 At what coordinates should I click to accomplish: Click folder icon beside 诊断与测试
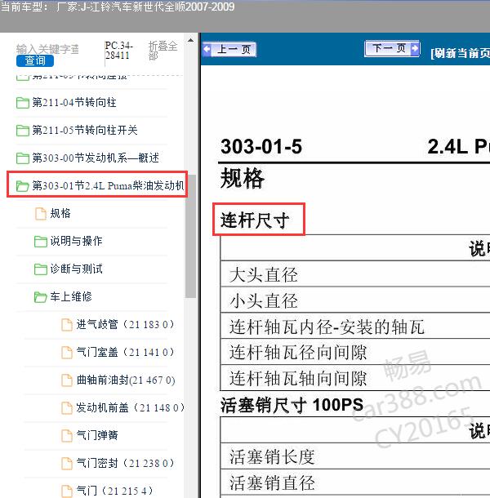tap(41, 269)
